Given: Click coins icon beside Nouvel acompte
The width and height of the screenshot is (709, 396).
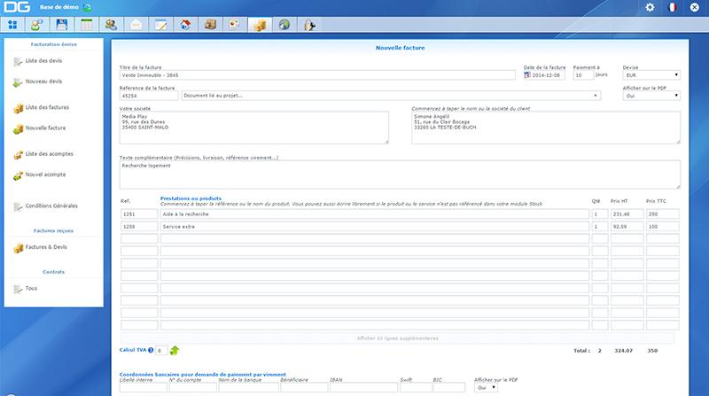Looking at the screenshot, I should (x=18, y=175).
